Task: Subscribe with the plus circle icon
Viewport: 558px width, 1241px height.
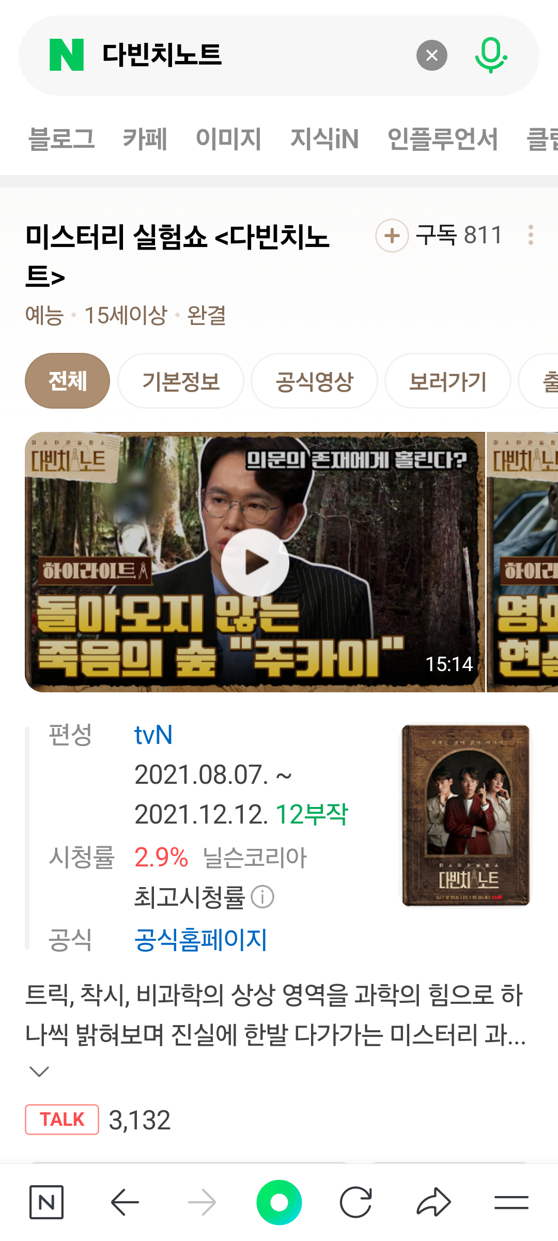Action: [392, 236]
